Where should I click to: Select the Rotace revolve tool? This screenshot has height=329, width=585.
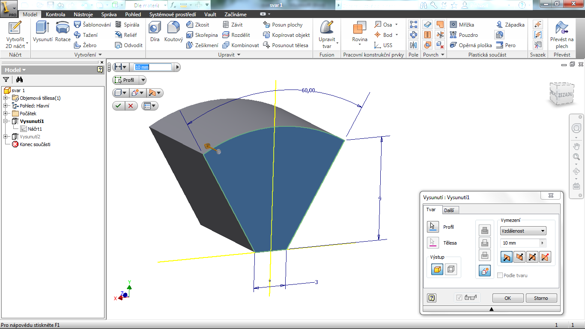coord(63,31)
